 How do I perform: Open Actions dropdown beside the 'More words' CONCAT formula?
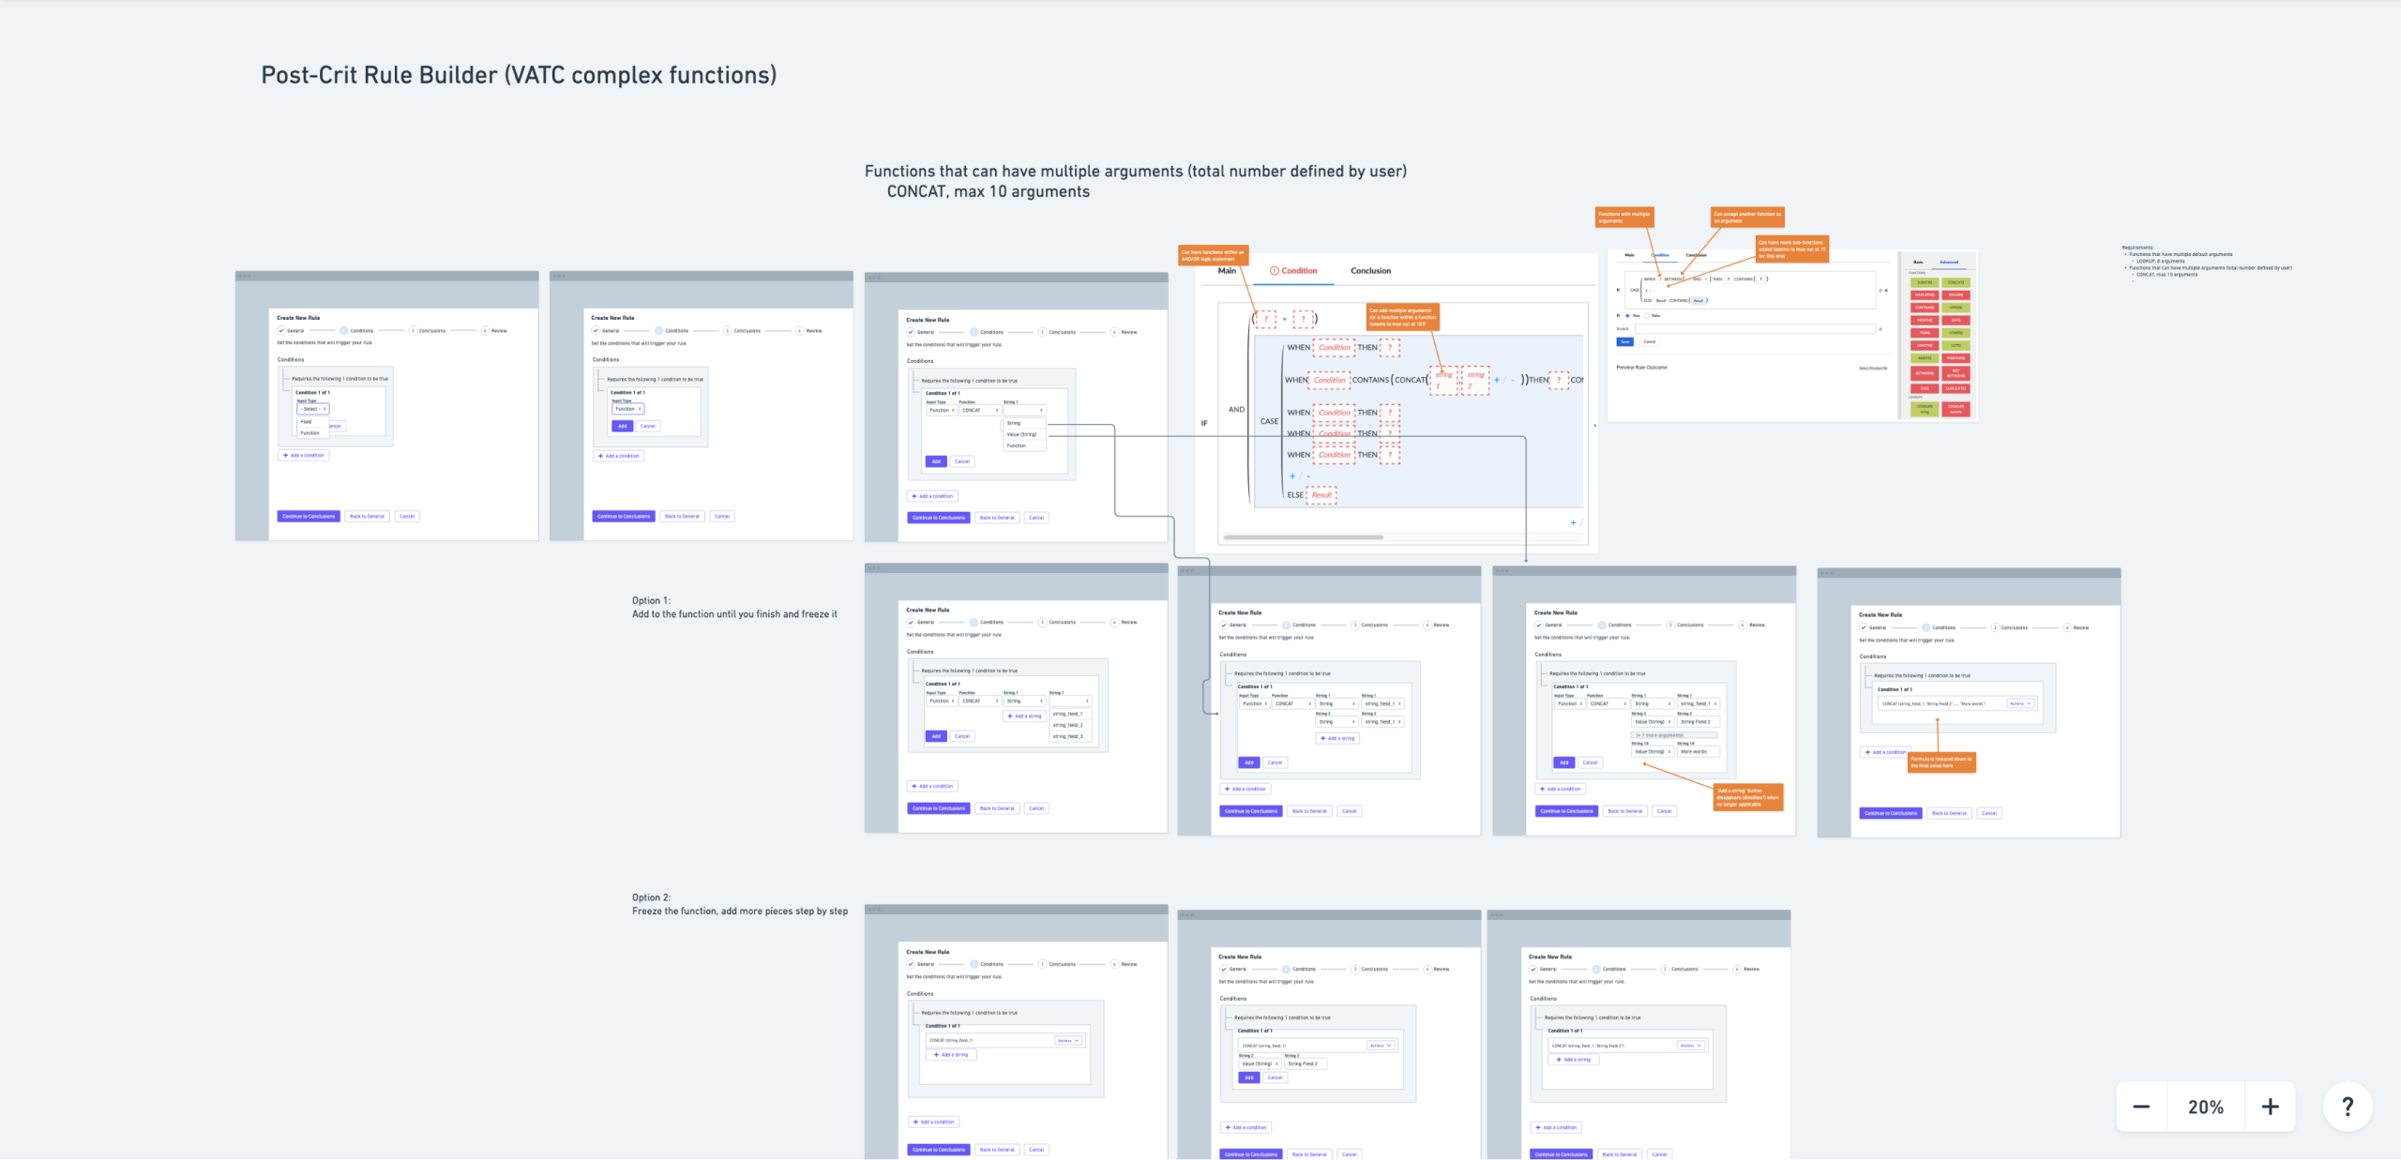[2020, 703]
